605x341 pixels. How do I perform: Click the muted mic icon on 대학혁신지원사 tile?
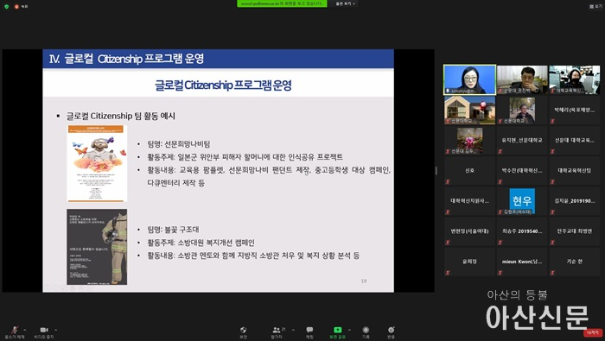pos(448,212)
